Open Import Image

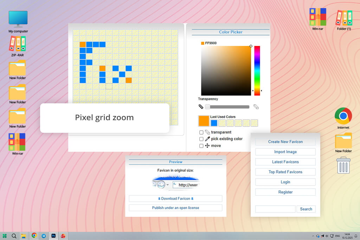tap(285, 152)
